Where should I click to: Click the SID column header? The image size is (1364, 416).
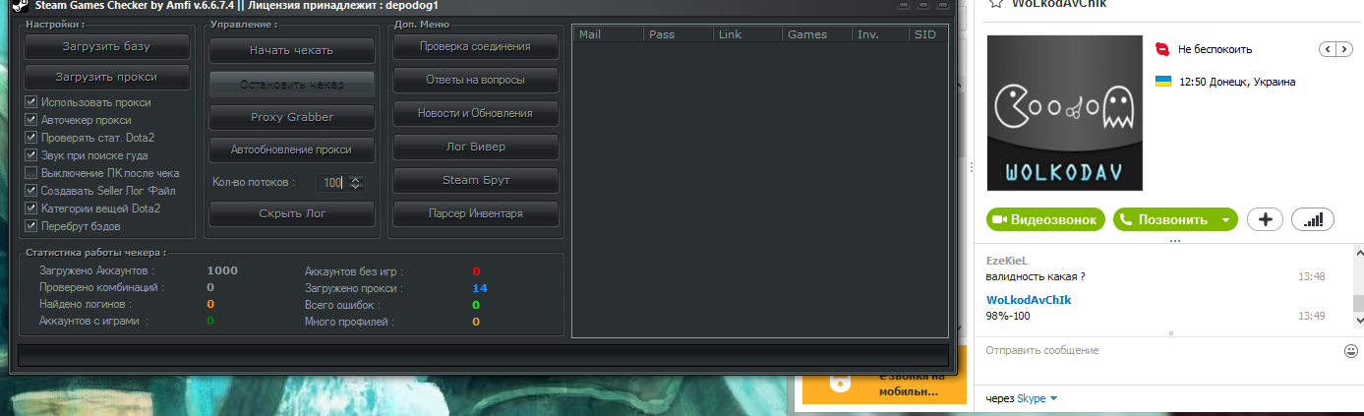pyautogui.click(x=929, y=34)
